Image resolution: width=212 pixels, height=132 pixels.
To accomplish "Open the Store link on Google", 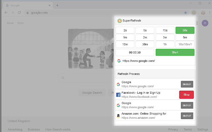I will pos(20,23).
